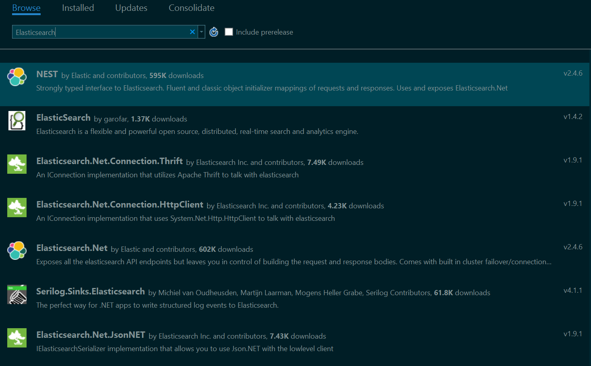
Task: Open the Browse tab
Action: [26, 8]
